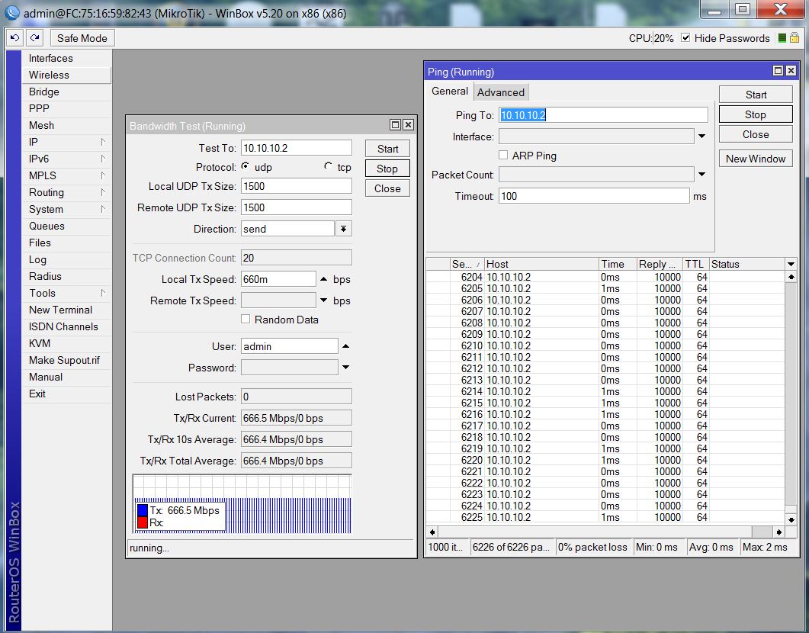Close the Ping window via its X icon
This screenshot has width=809, height=633.
[791, 71]
